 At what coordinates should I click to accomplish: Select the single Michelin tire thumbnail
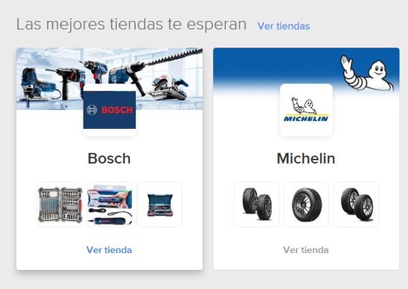[306, 205]
